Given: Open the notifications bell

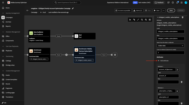Looking at the screenshot, I should pos(177,3).
